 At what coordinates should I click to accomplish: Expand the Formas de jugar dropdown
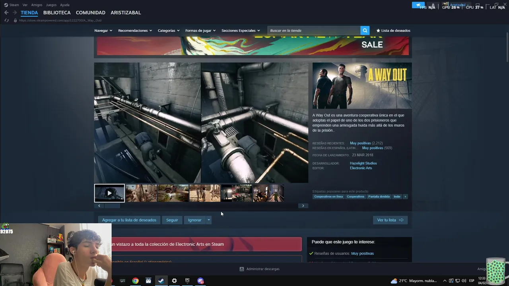pyautogui.click(x=200, y=31)
